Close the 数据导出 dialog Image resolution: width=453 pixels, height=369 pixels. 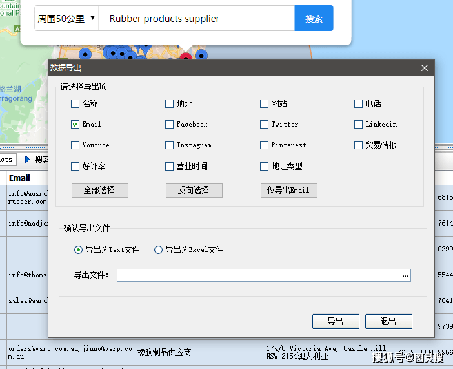click(x=424, y=68)
